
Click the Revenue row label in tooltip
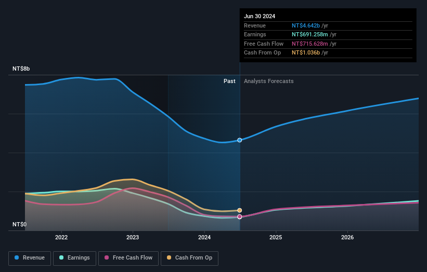coord(255,25)
